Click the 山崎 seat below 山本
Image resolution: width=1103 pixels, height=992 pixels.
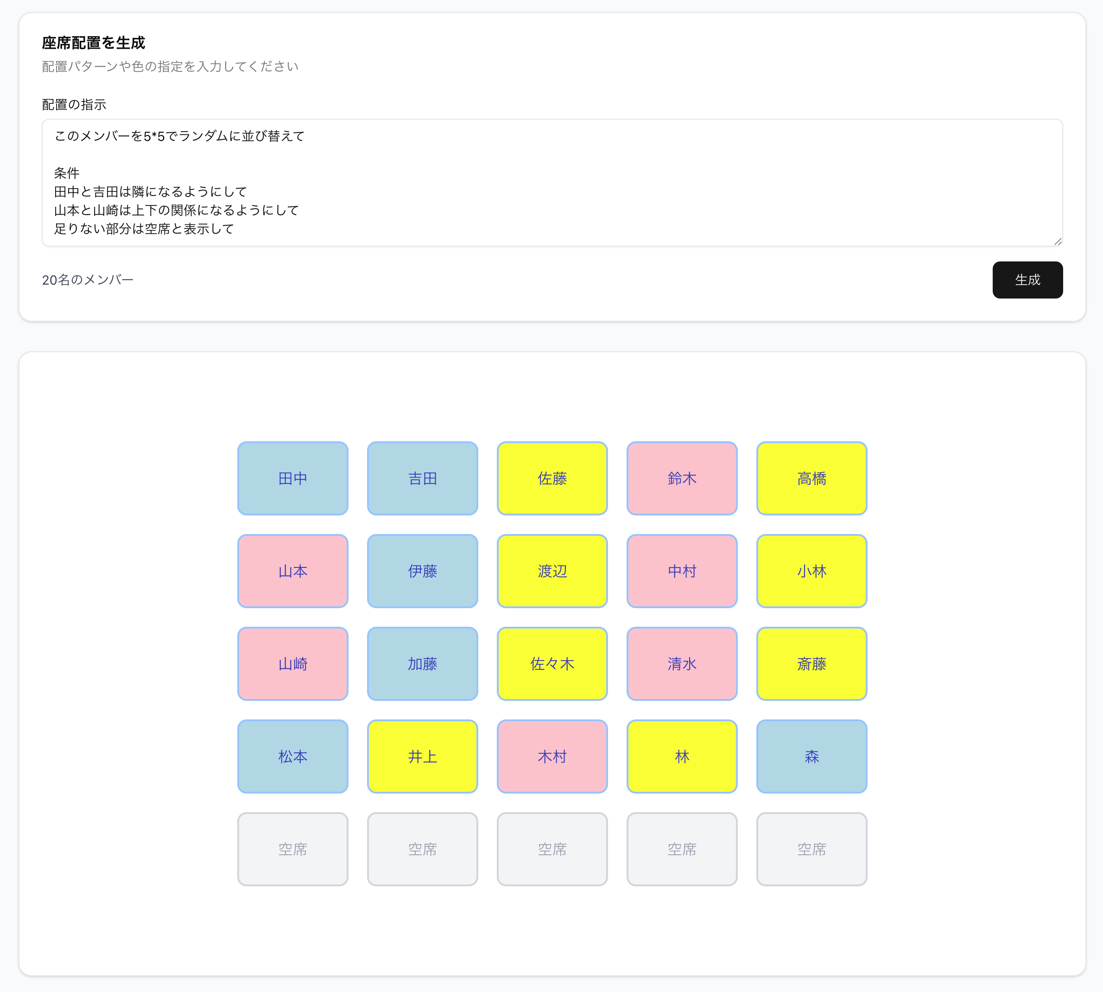click(292, 663)
